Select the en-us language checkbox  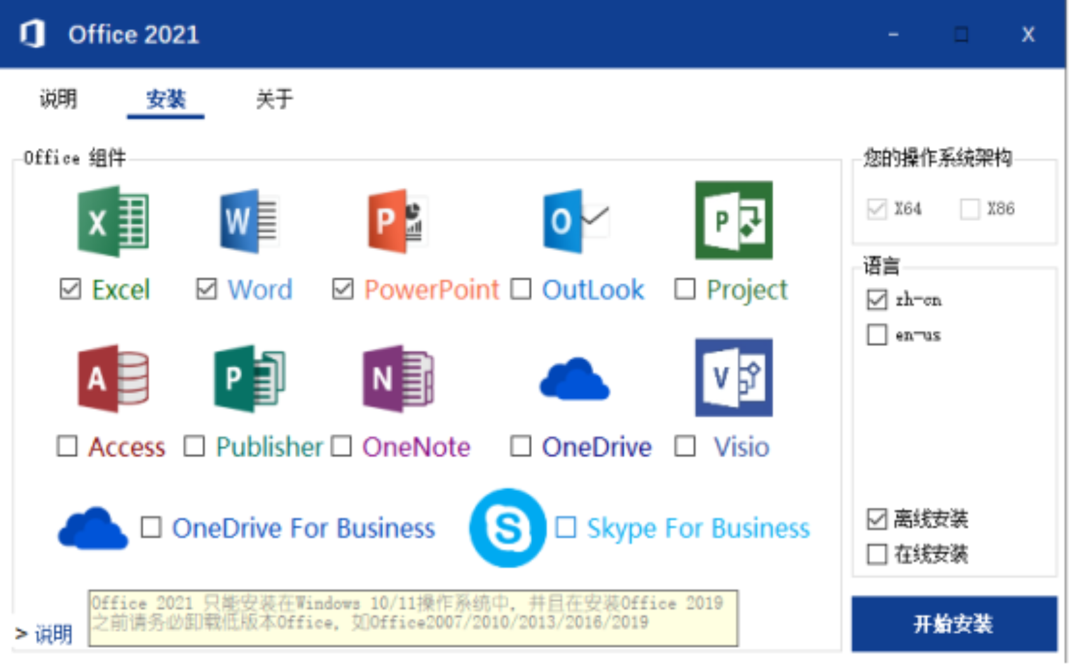pos(877,335)
